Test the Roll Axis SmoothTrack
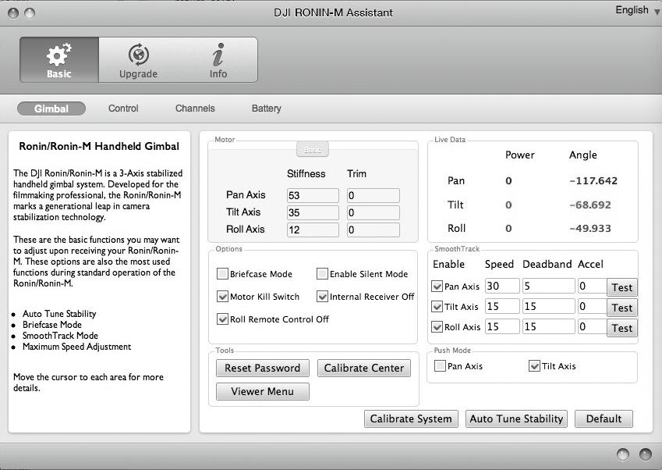Viewport: 662px width, 470px height. 622,328
